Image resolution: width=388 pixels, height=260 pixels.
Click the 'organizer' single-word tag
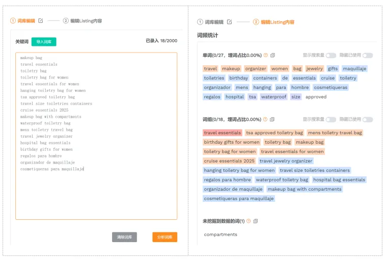click(x=256, y=69)
